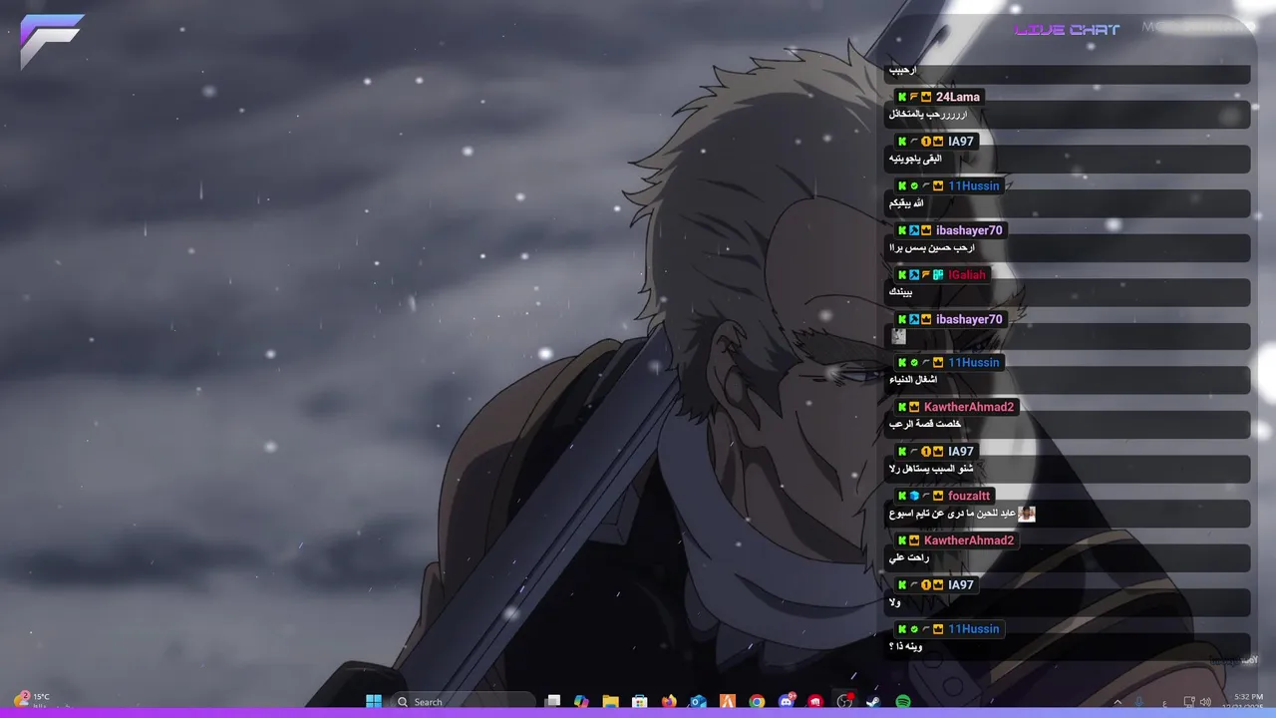Screen dimensions: 1276x718
Task: Open the red app beside Discord
Action: click(815, 701)
